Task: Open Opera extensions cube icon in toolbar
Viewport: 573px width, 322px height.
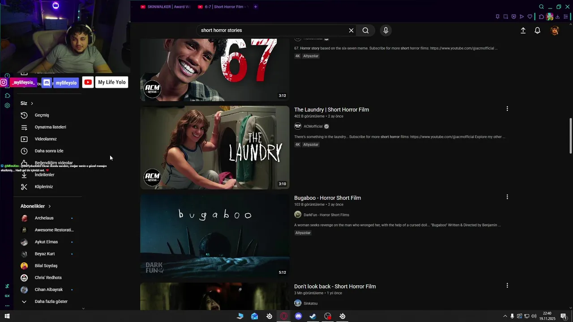Action: tap(541, 17)
